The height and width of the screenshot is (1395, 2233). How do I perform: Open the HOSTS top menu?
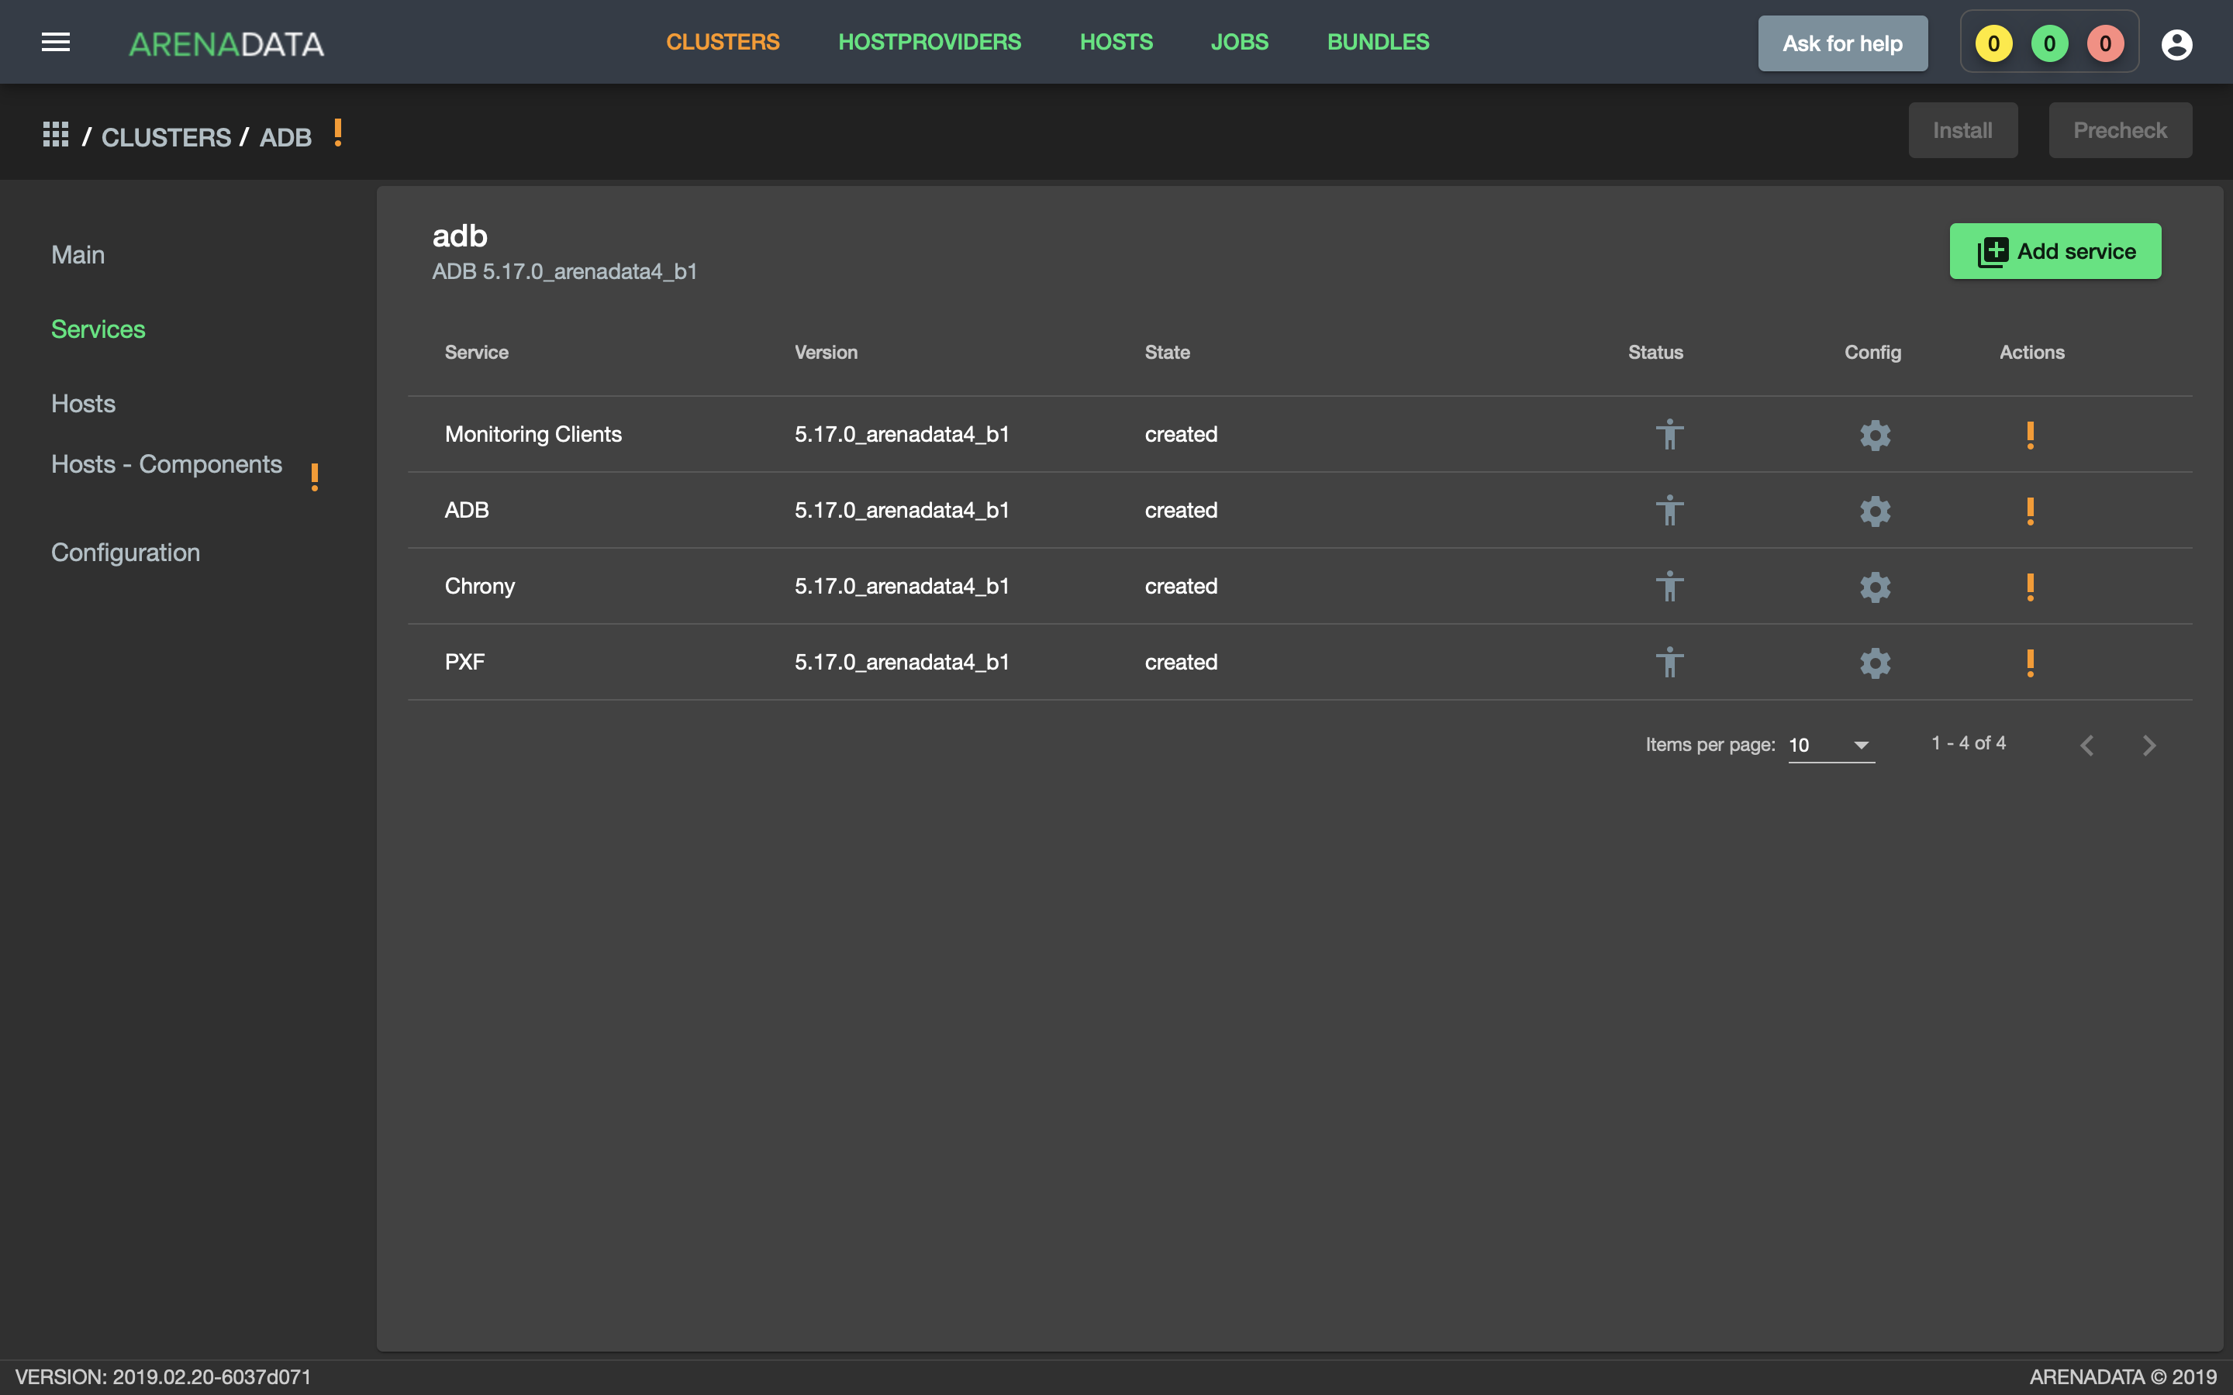pyautogui.click(x=1116, y=43)
